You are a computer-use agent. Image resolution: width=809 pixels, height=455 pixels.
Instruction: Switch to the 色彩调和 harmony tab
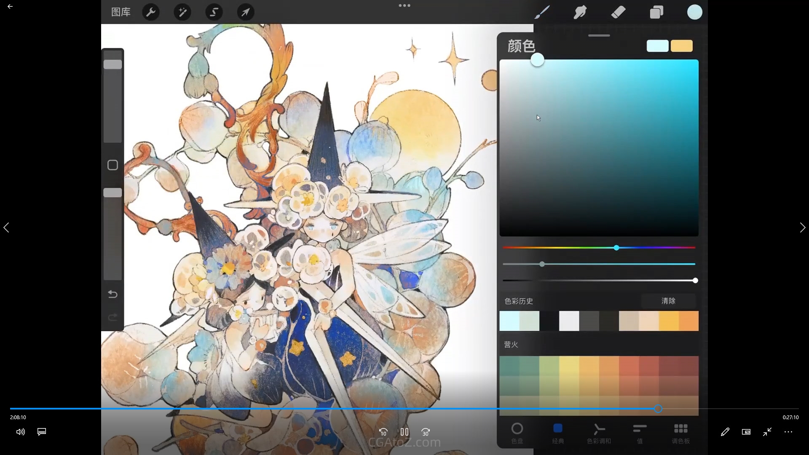coord(599,434)
